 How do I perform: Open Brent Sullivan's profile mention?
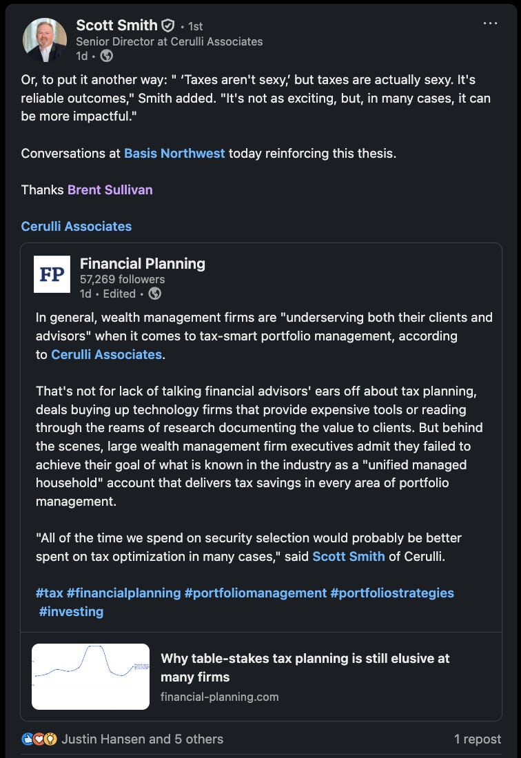[110, 189]
